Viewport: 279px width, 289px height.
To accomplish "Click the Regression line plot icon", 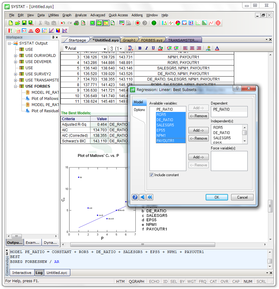I will 51,31.
